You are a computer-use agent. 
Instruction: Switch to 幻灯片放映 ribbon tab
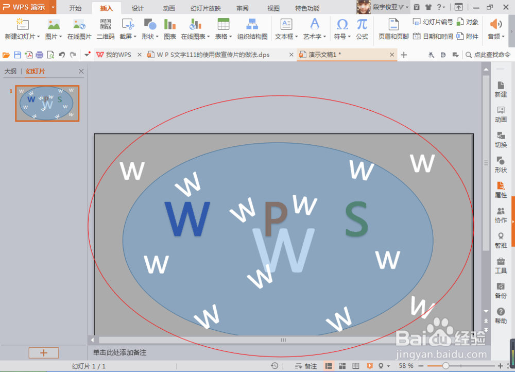[x=205, y=8]
